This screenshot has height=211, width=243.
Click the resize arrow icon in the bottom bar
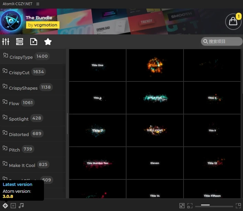point(182,206)
